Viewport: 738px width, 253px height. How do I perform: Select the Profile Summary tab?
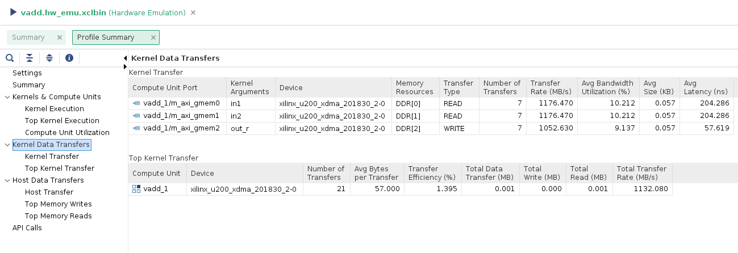click(106, 37)
